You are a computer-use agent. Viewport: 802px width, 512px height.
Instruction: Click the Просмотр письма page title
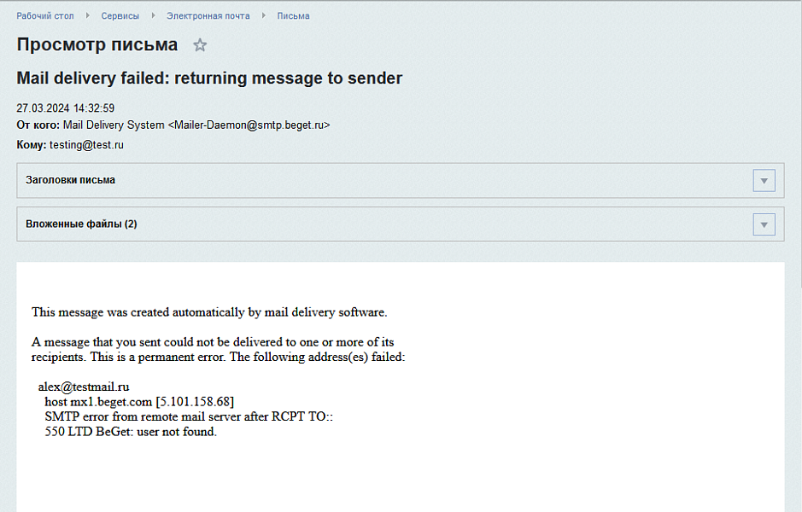pyautogui.click(x=97, y=45)
